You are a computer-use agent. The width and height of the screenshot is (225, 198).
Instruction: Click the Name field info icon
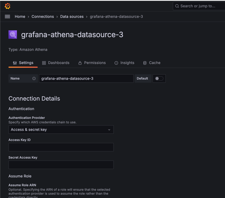(34, 78)
